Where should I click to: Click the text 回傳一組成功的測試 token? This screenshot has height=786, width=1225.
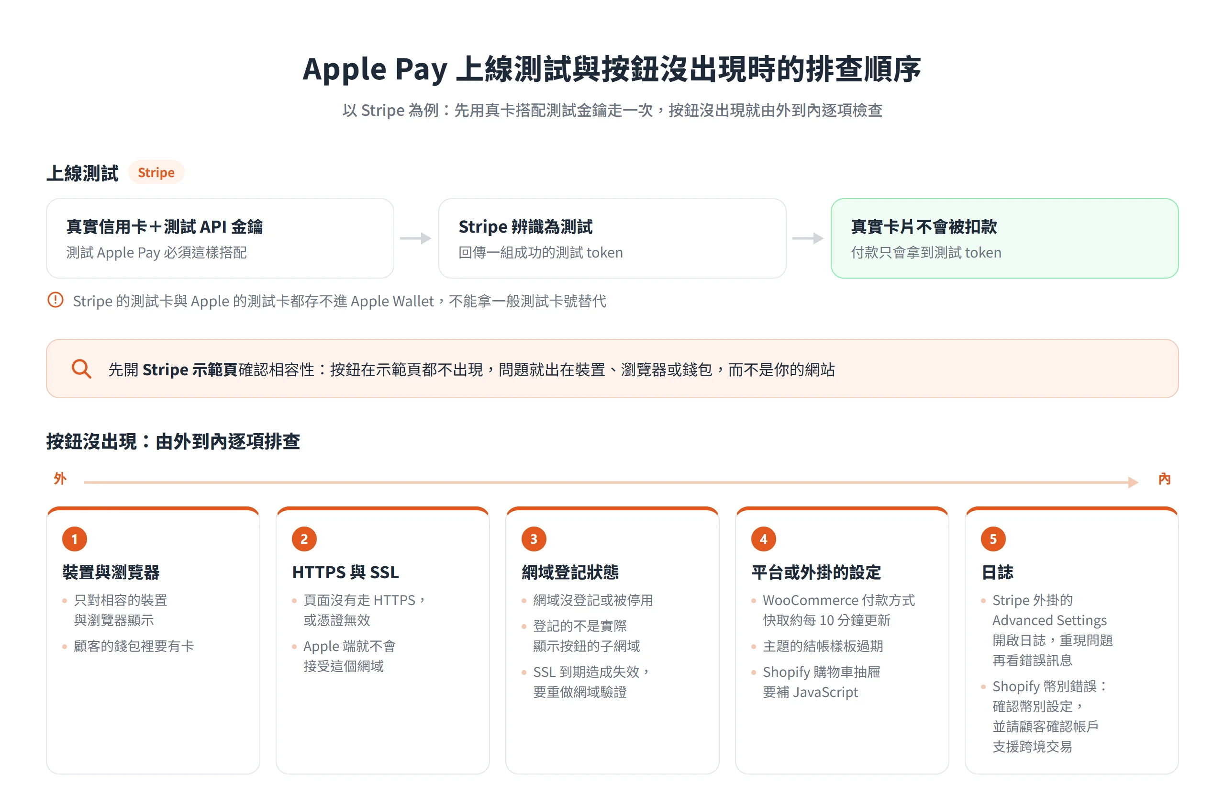tap(540, 253)
